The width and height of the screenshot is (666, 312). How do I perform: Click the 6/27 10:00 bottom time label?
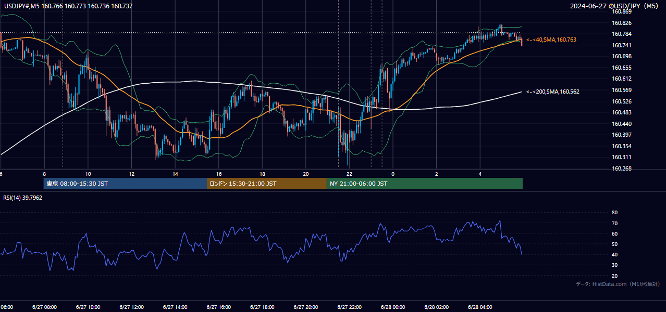[88, 307]
